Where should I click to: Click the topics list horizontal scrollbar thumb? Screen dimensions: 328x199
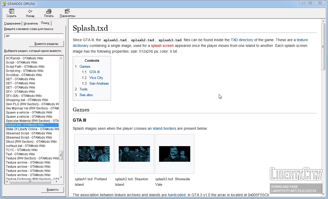coord(30,182)
